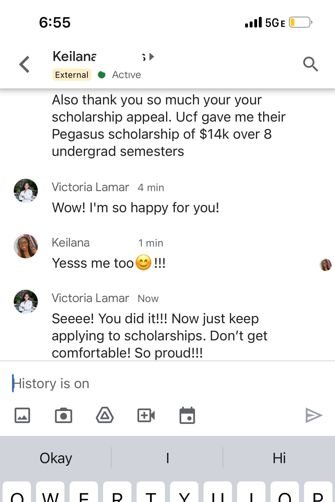Tap the back arrow to leave chat

point(25,64)
